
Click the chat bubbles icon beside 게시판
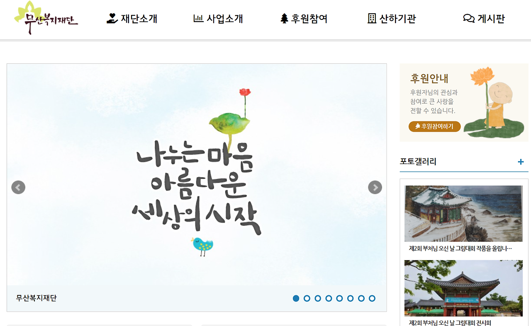(469, 19)
